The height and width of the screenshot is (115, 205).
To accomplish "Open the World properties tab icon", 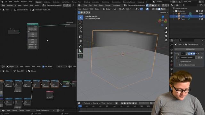I will click(172, 65).
